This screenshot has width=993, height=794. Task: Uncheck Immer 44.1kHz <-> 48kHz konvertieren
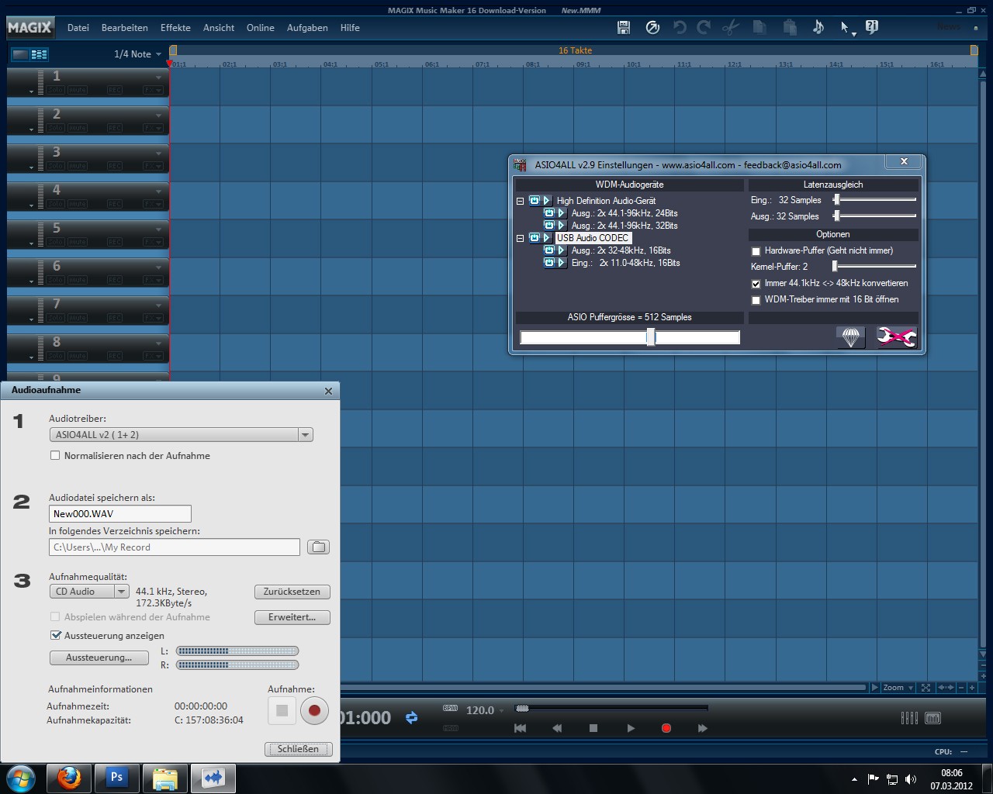pos(756,284)
